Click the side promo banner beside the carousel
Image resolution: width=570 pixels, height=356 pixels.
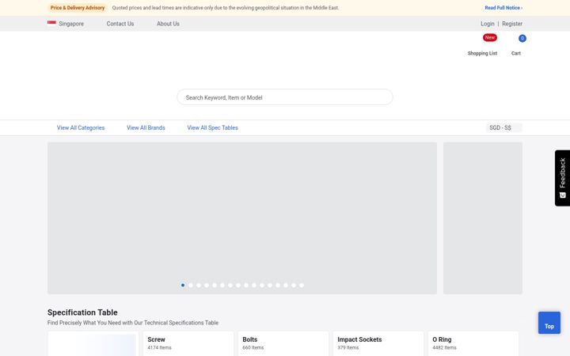tap(483, 218)
